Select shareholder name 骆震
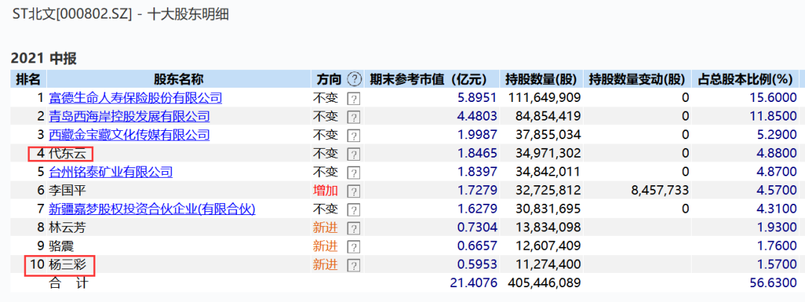 point(61,245)
